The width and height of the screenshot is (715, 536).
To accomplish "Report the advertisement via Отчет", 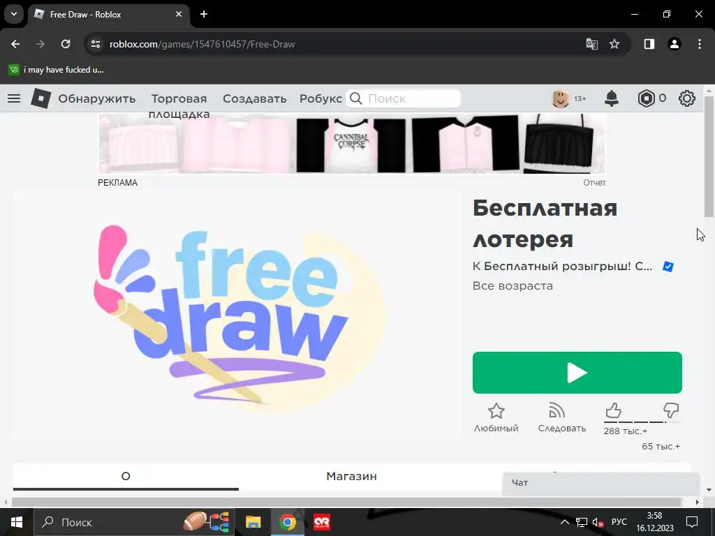I will tap(594, 182).
